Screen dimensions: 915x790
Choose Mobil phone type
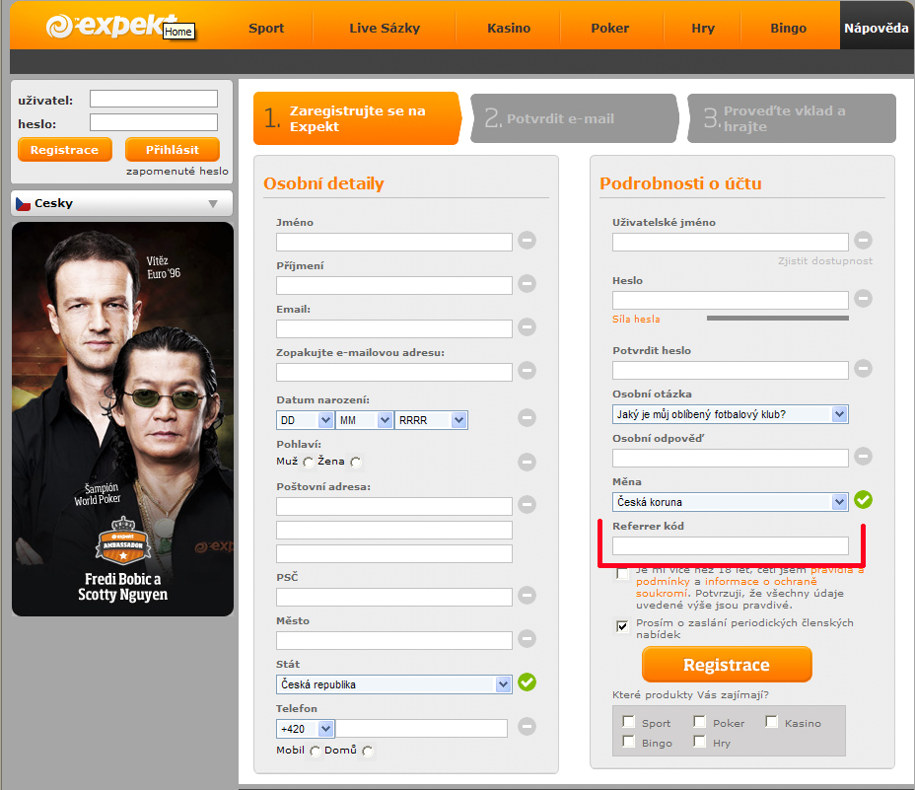(x=316, y=751)
